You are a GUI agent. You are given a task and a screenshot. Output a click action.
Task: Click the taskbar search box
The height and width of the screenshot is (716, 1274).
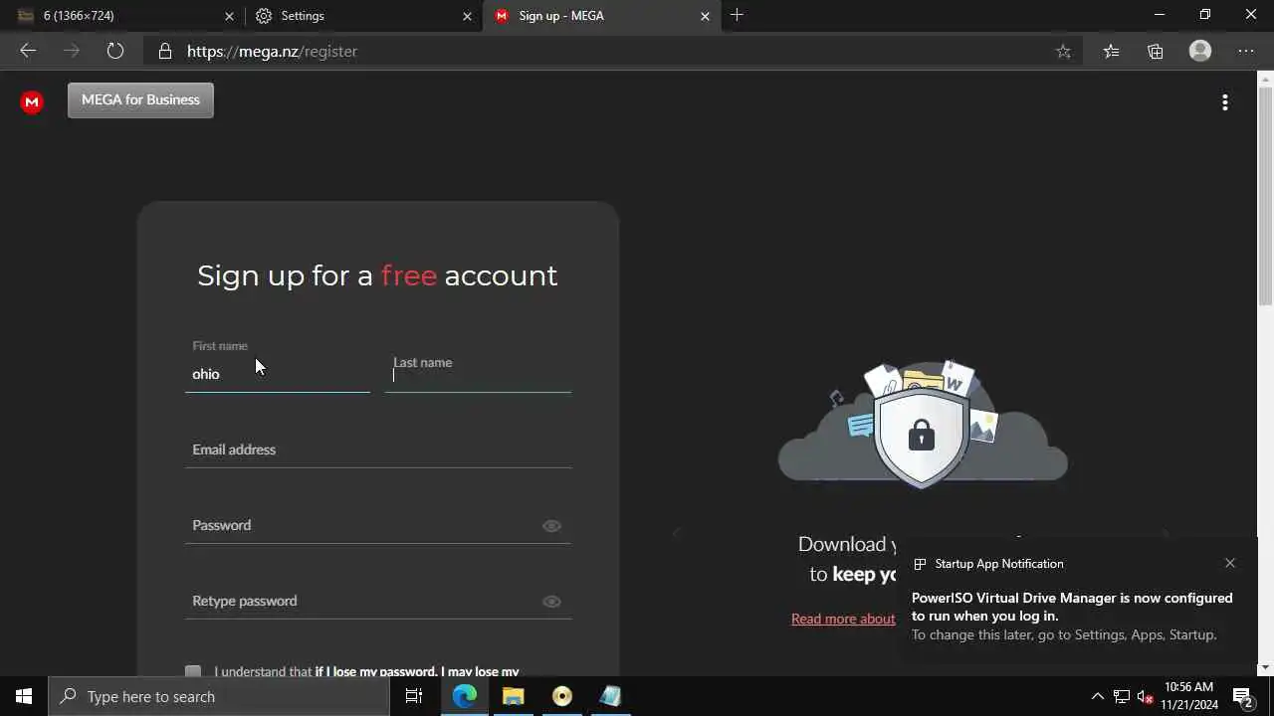click(219, 696)
